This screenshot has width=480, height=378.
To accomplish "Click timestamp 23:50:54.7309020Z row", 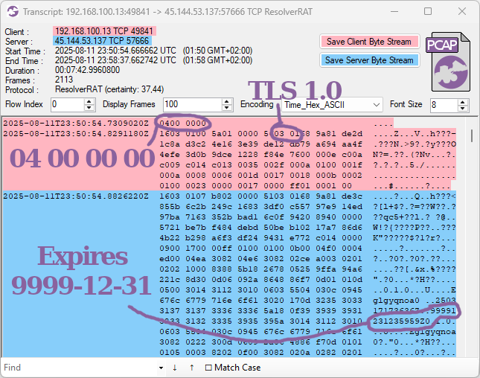I will (76, 124).
